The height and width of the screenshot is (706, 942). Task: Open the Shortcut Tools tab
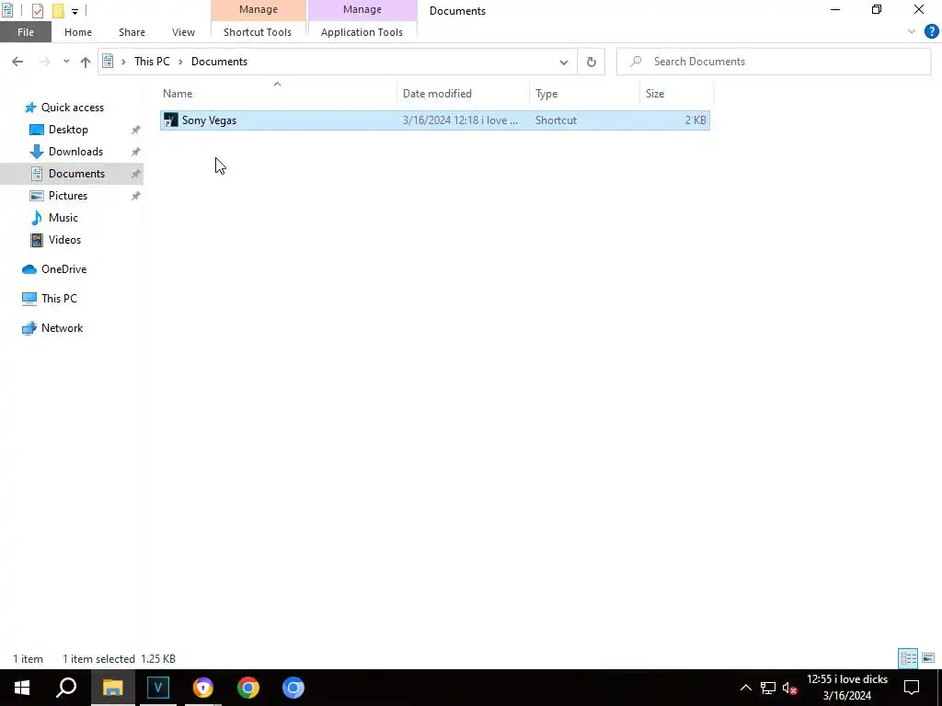pyautogui.click(x=258, y=32)
